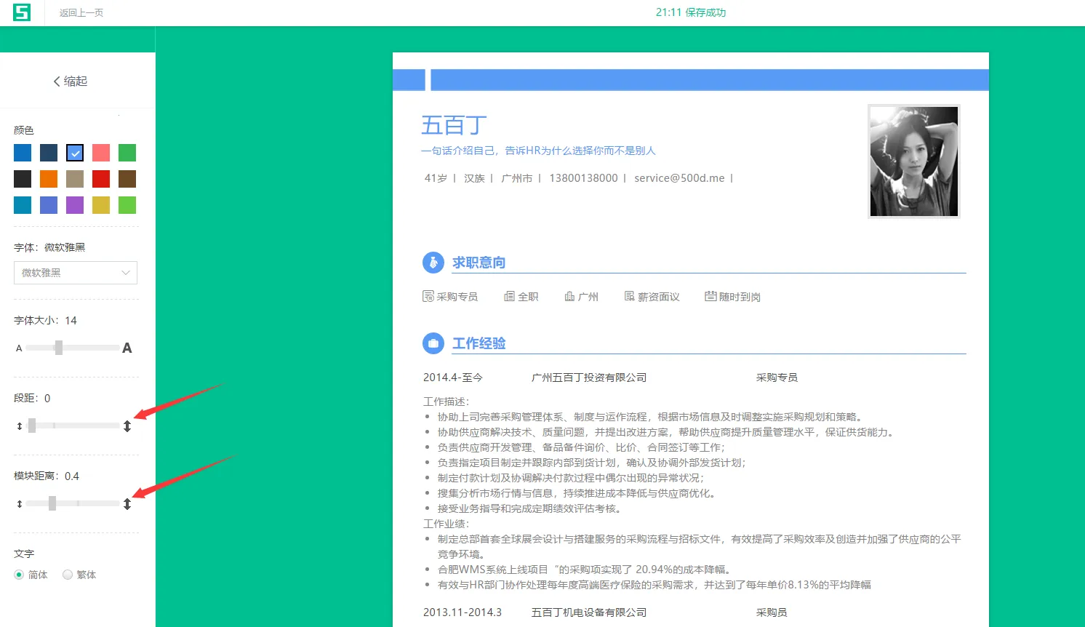The width and height of the screenshot is (1085, 627).
Task: Click the 薪资面议 salary icon
Action: pyautogui.click(x=630, y=296)
